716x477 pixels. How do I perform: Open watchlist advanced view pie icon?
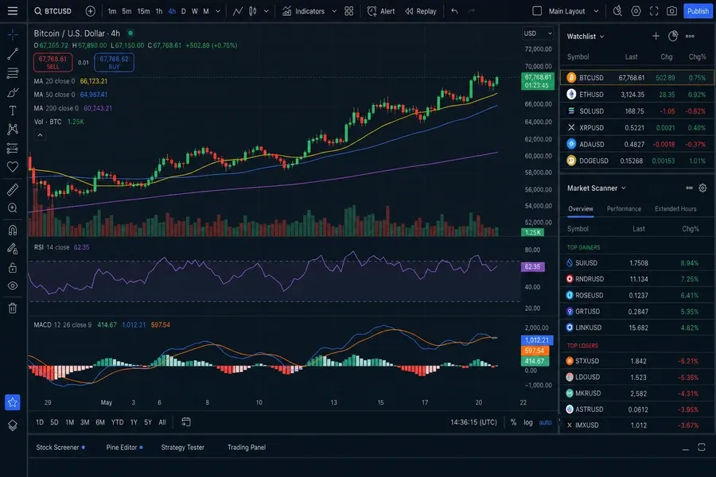pos(673,36)
